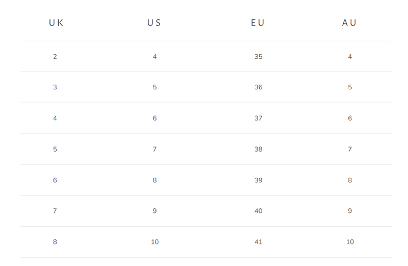Click the UK column header
Image resolution: width=408 pixels, height=266 pixels.
56,23
